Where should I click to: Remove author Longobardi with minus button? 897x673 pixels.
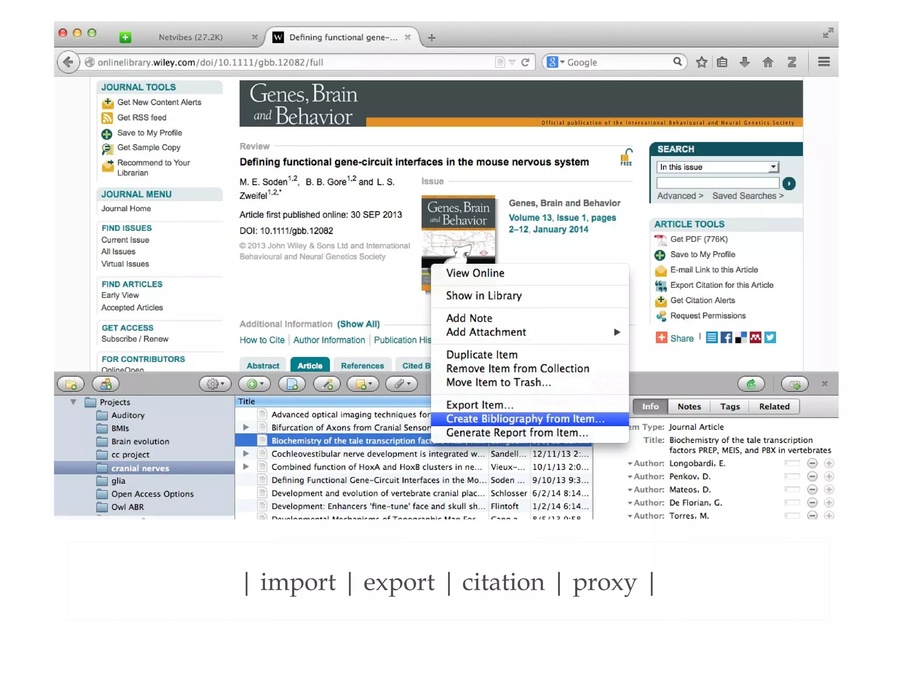(812, 463)
